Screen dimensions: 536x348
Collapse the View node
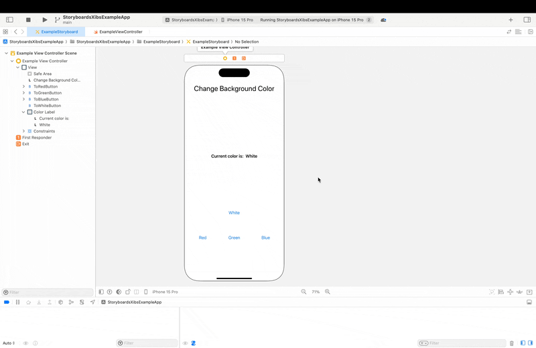pos(18,68)
